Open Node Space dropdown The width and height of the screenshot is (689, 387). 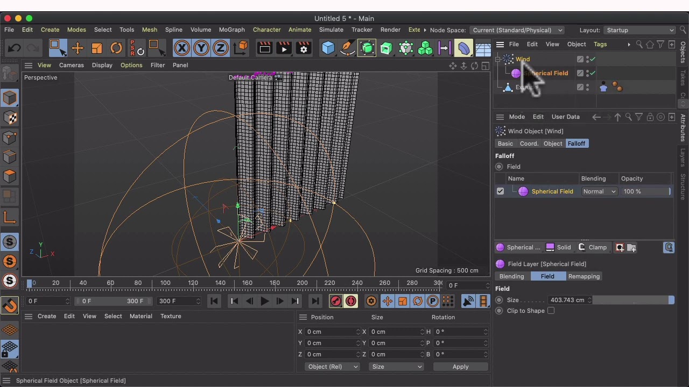click(518, 30)
